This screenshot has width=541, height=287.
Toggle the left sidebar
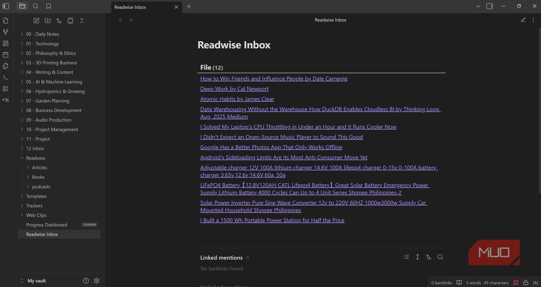(x=6, y=6)
